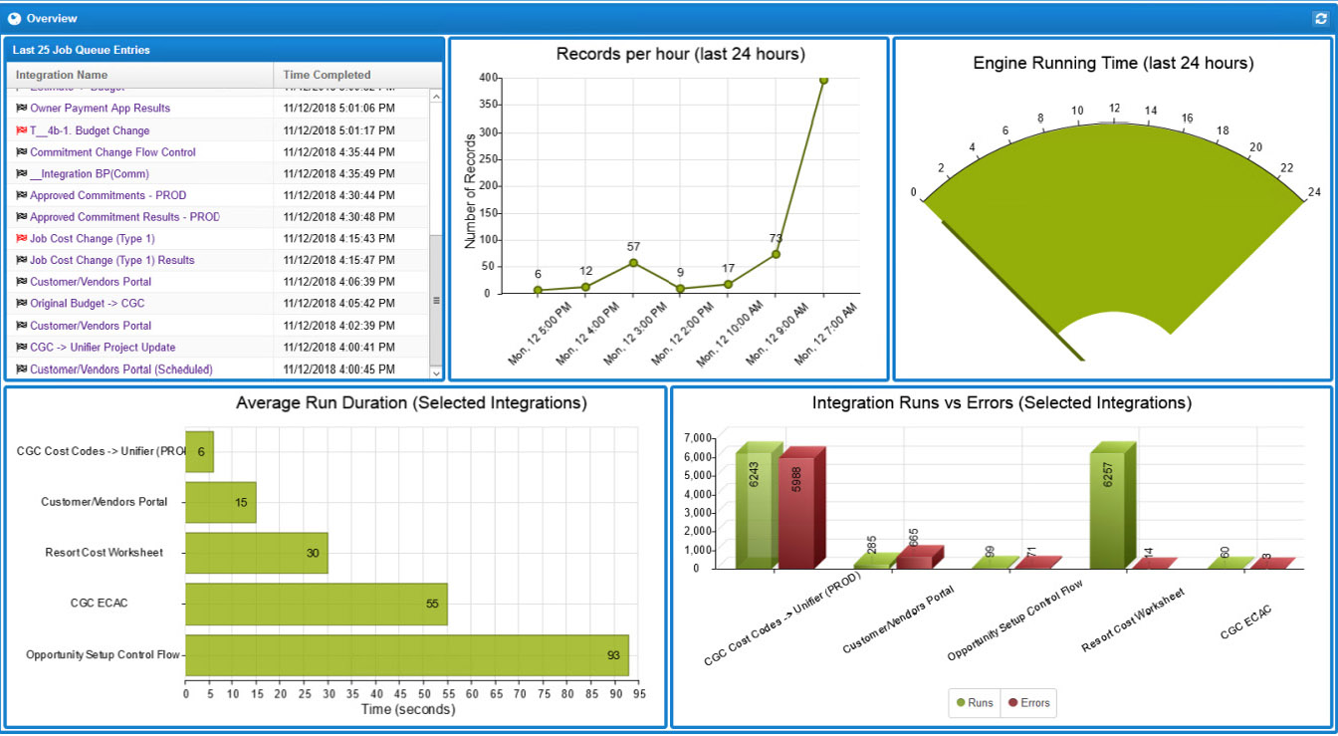The height and width of the screenshot is (736, 1338).
Task: Click the 93-second Opportunity Setup Control Flow bar
Action: click(x=406, y=655)
